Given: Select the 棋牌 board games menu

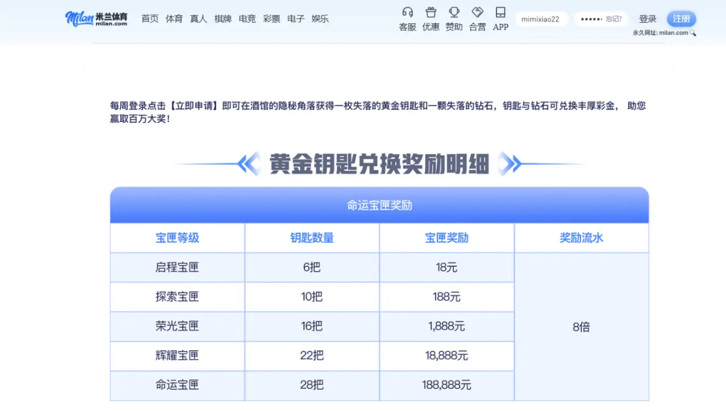Looking at the screenshot, I should (x=223, y=18).
